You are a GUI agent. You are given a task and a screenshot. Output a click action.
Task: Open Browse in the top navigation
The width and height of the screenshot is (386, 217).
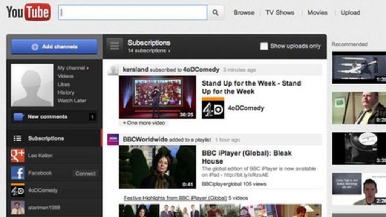point(244,12)
